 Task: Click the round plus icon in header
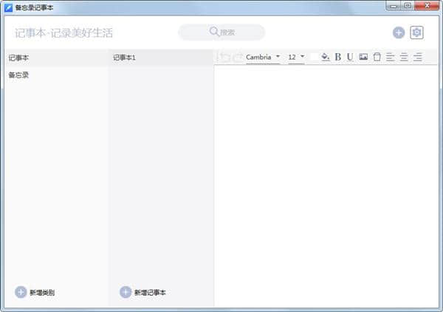point(399,32)
